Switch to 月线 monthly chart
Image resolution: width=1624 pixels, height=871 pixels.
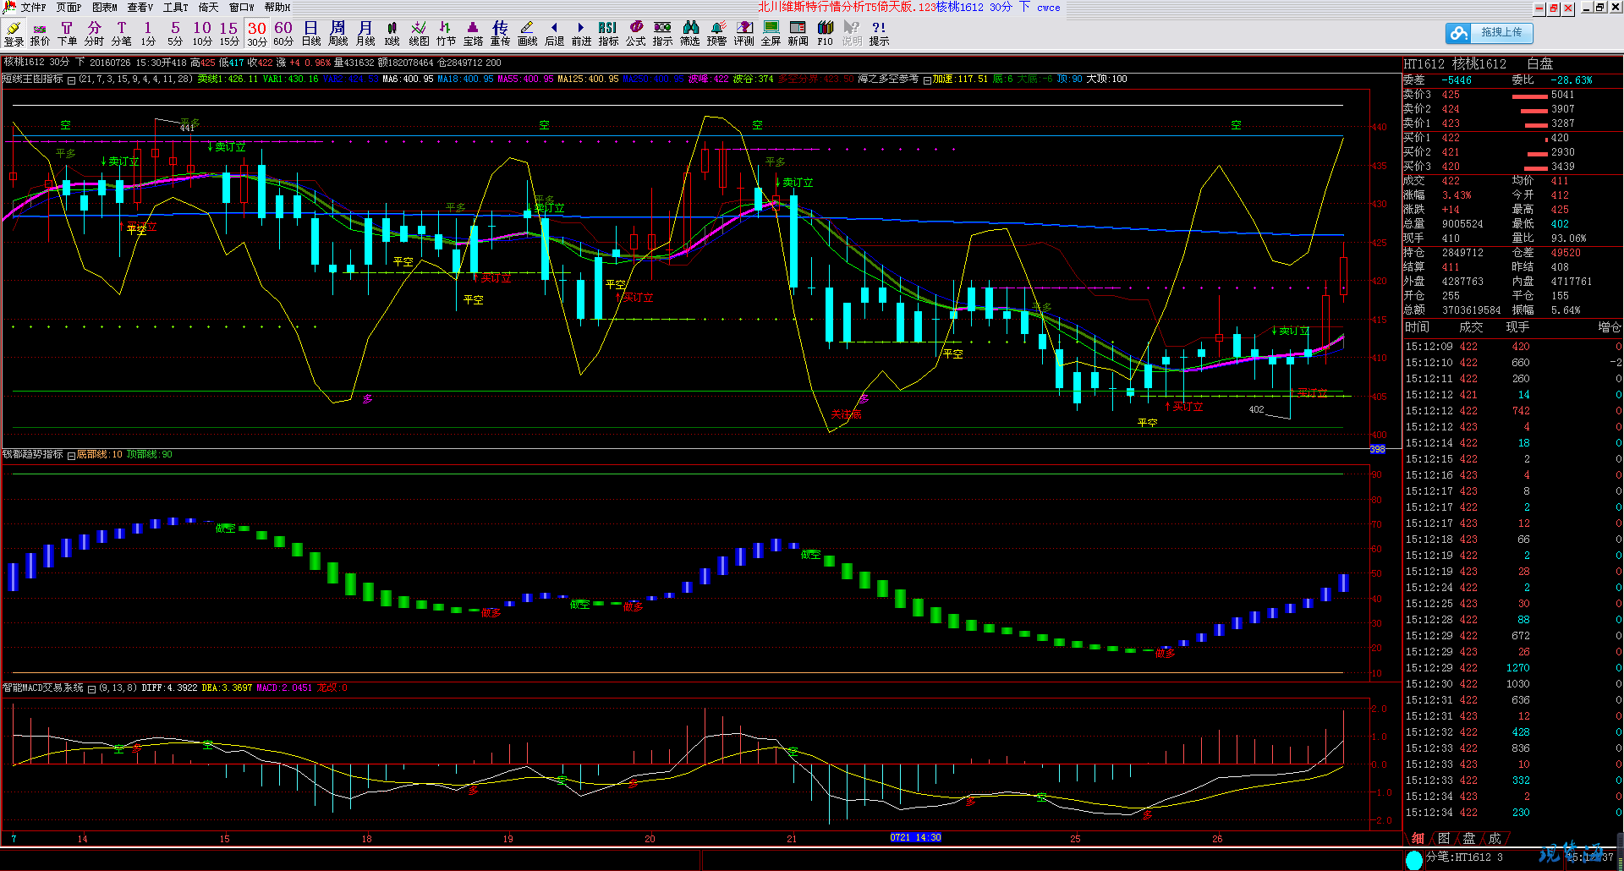click(x=365, y=34)
